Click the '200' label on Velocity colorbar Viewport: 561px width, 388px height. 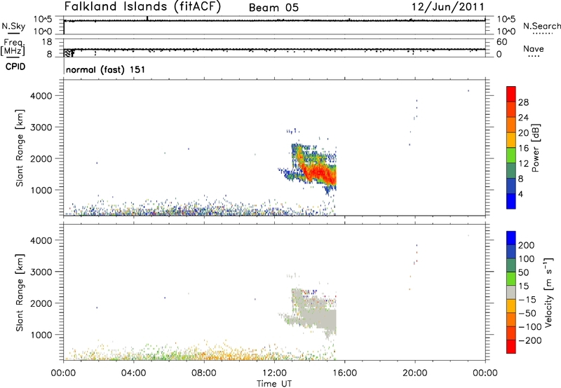527,245
